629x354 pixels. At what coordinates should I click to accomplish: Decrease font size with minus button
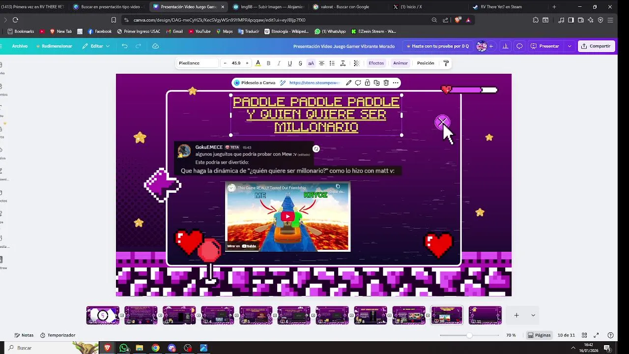(225, 63)
